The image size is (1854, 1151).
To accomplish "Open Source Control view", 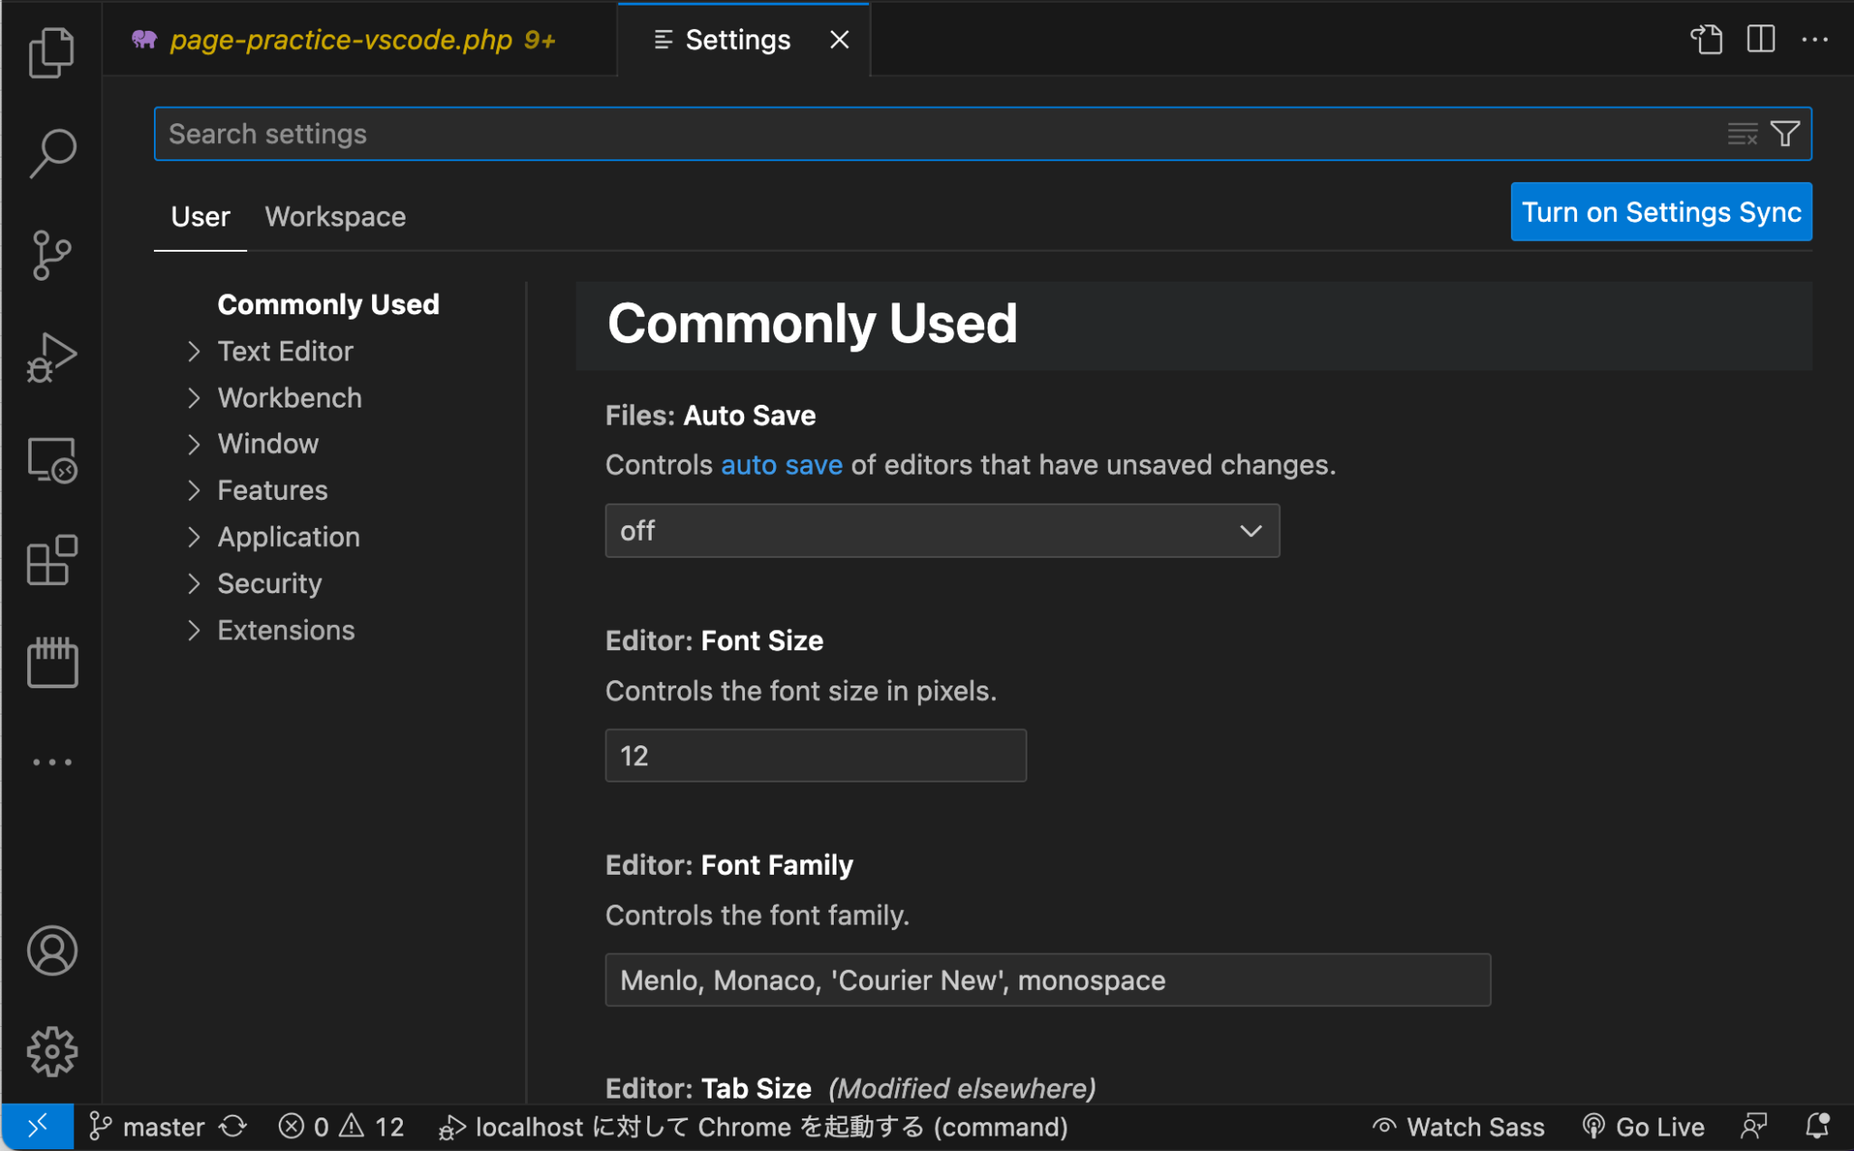I will (52, 255).
